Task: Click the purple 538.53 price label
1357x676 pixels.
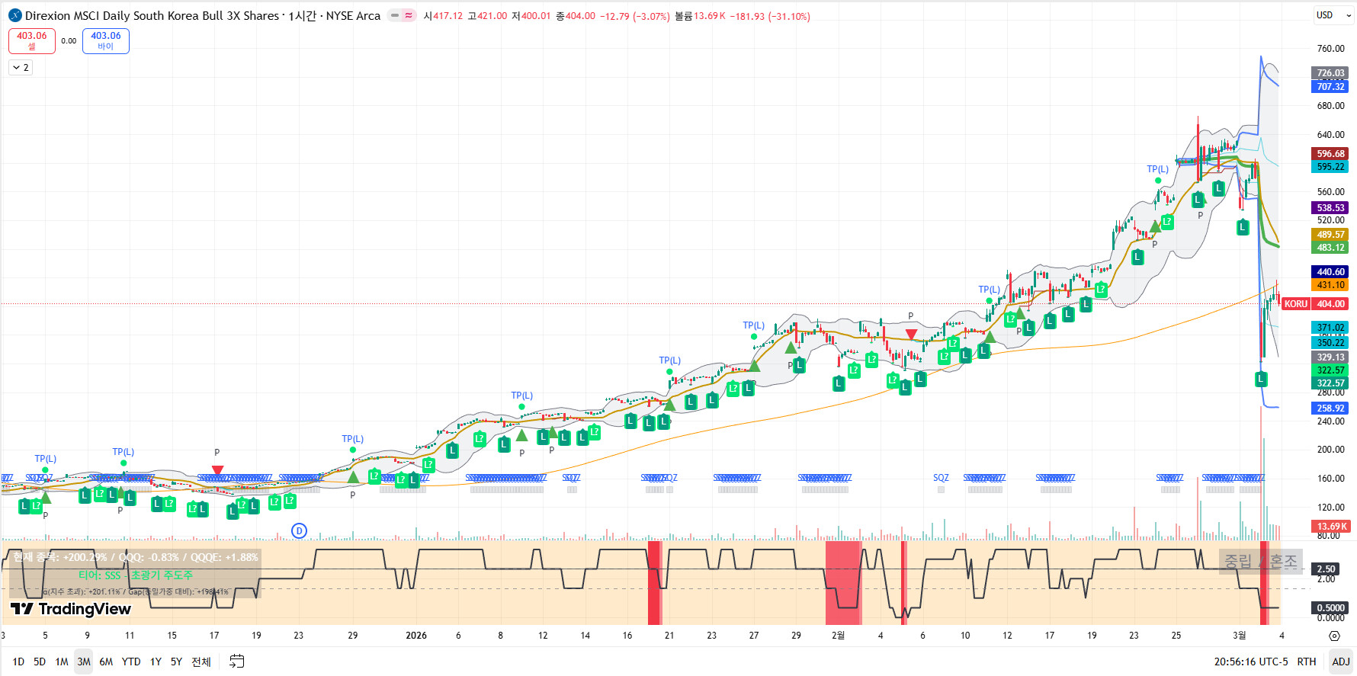Action: [x=1330, y=208]
